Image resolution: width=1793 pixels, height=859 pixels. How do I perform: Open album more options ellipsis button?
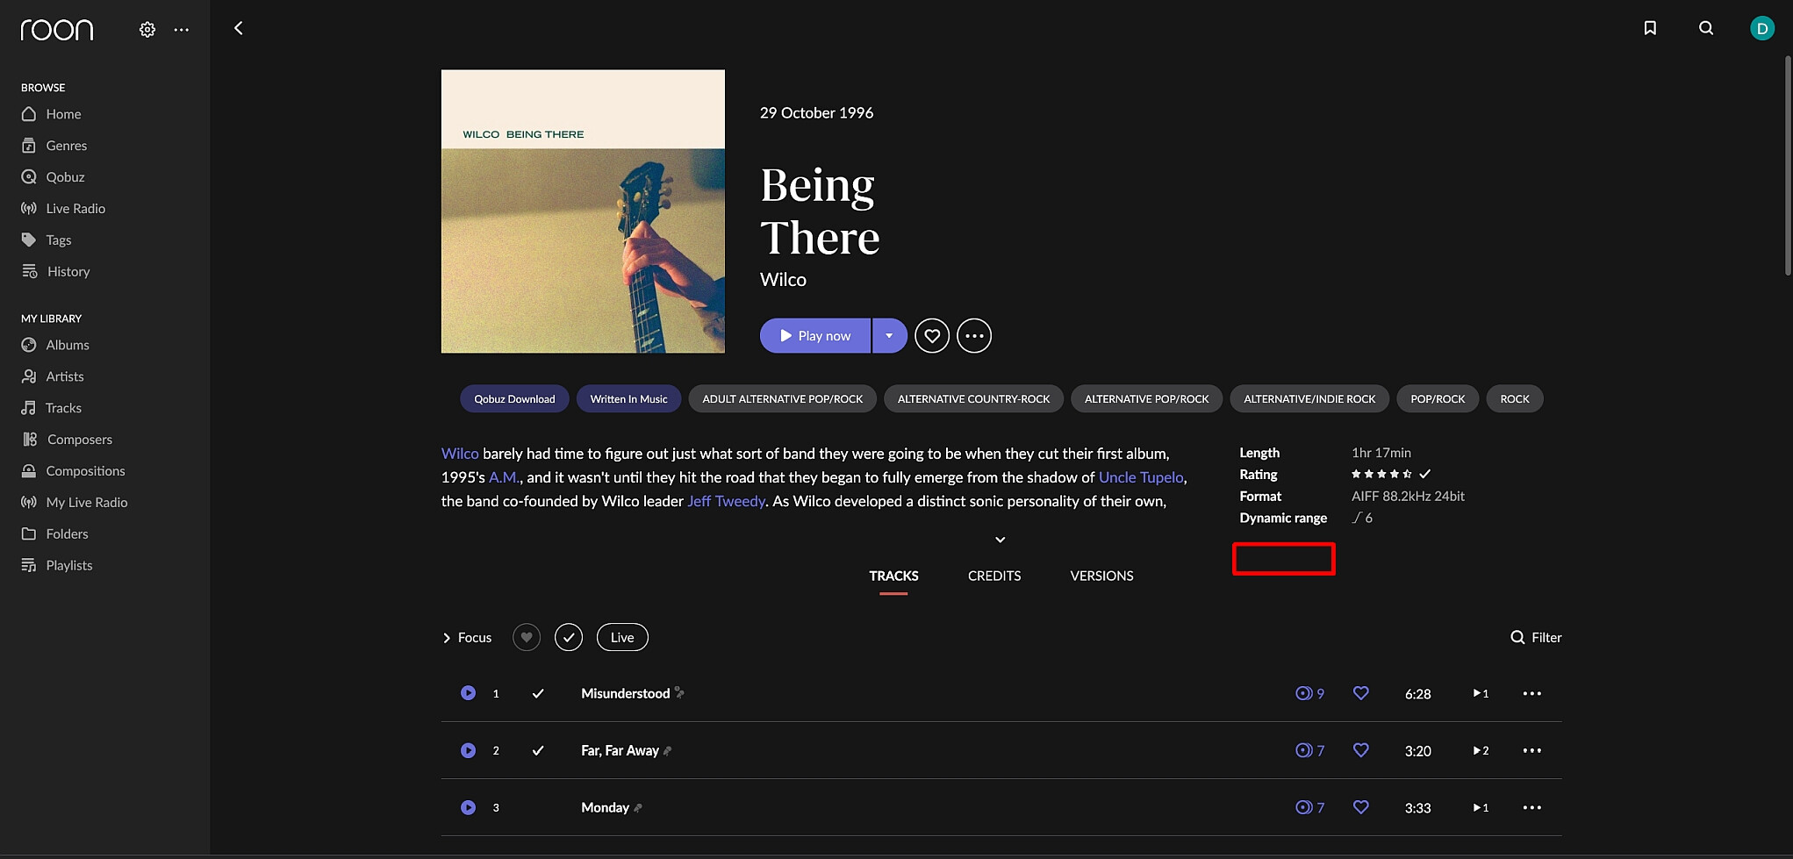(974, 336)
